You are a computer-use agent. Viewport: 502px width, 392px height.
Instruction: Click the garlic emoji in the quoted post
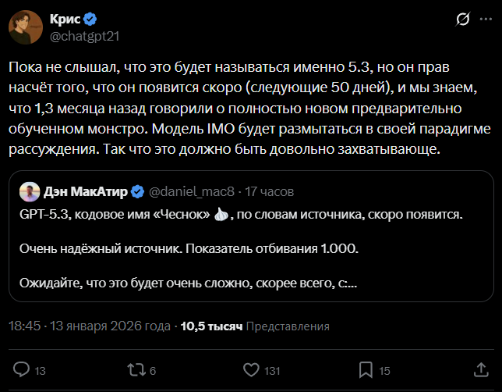(221, 213)
